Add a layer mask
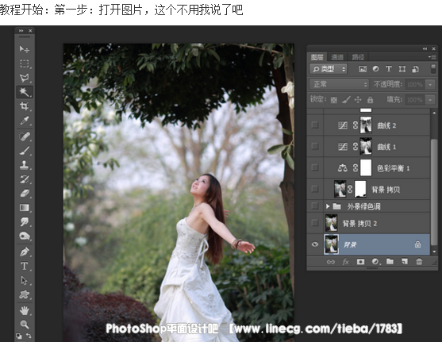Screen dimensions: 442x342 (360, 262)
